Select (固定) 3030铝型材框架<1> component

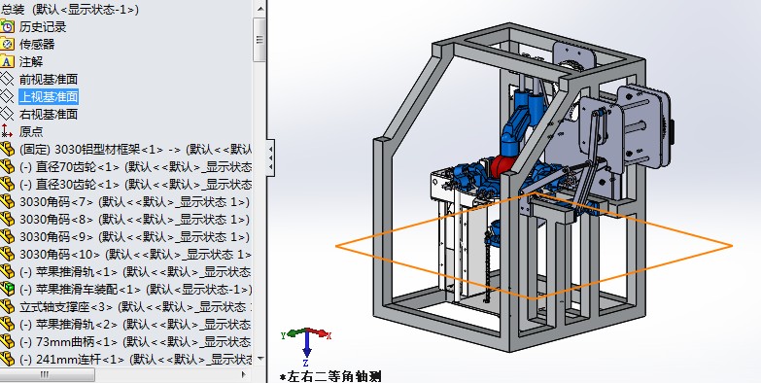coord(135,149)
